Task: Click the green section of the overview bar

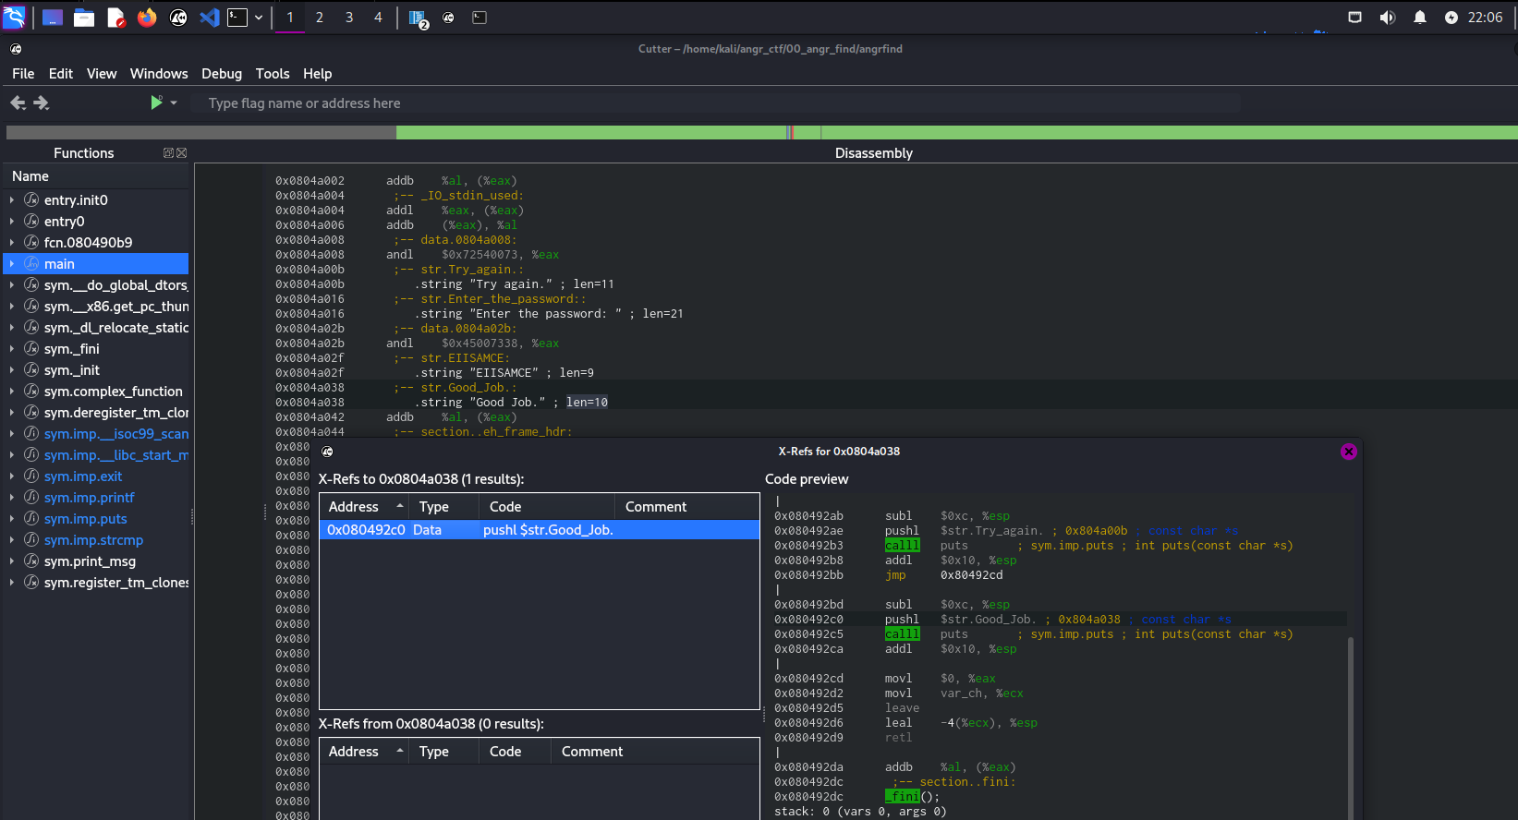Action: pyautogui.click(x=591, y=133)
